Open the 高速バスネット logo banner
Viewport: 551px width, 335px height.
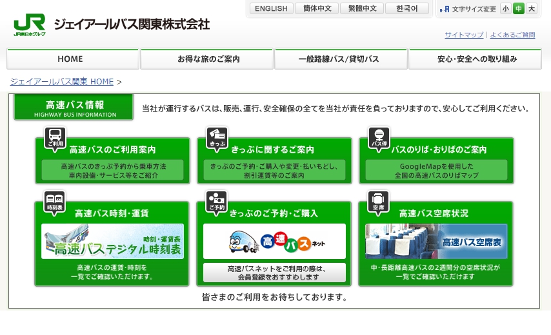[274, 242]
